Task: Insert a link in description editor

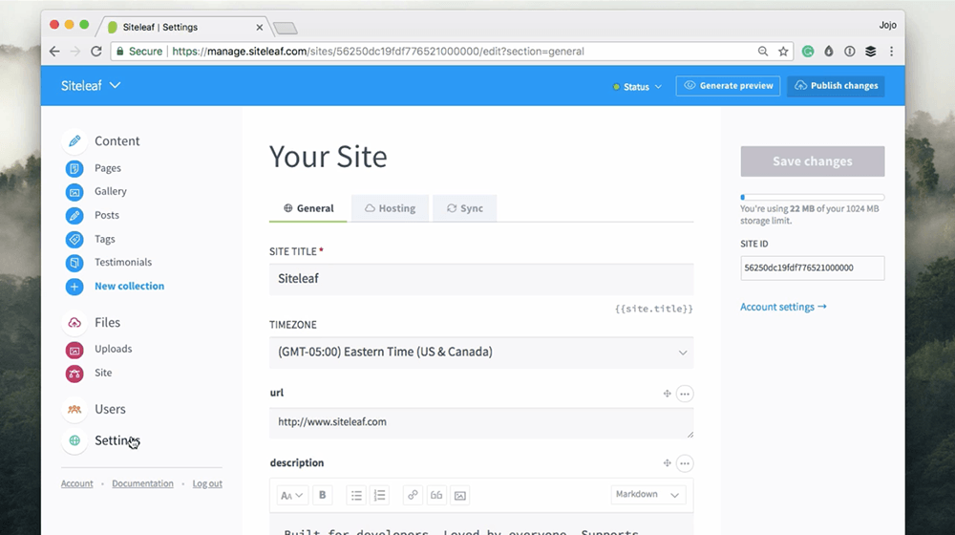Action: tap(413, 495)
